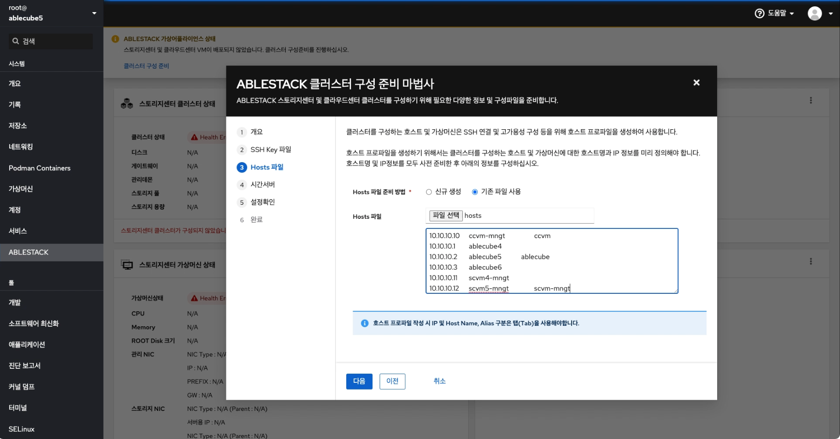Open the kebab menu on cluster status card
840x439 pixels.
pos(811,100)
